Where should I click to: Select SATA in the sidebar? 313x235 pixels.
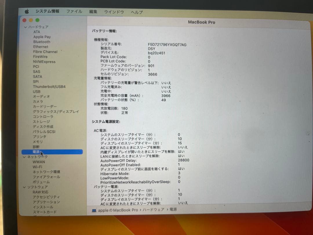coord(37,77)
